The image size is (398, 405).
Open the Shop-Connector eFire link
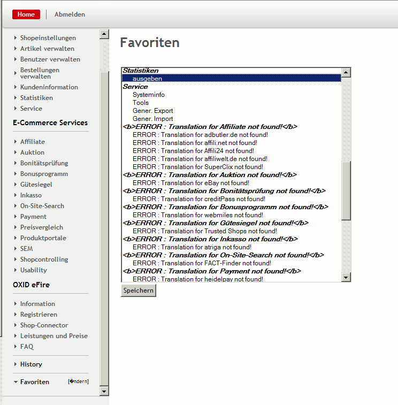[44, 325]
